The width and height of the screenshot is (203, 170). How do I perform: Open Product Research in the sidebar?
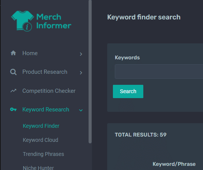[45, 72]
